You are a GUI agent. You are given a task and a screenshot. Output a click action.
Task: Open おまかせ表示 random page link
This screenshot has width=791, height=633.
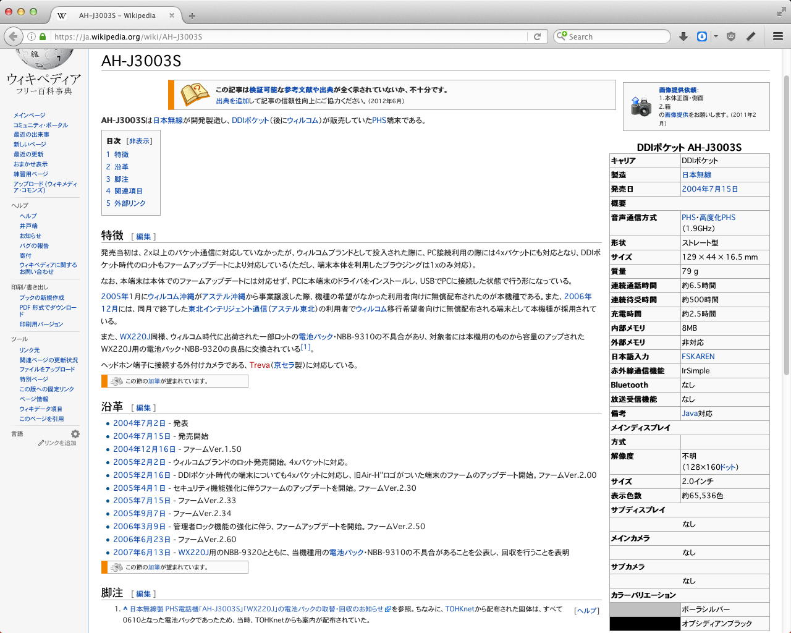[x=31, y=164]
